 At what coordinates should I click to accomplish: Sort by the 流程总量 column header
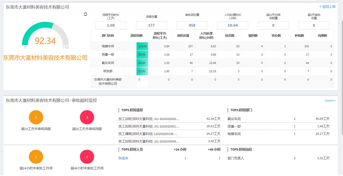tap(183, 36)
